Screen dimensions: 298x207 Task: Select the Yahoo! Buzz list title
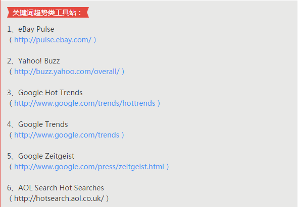[39, 61]
